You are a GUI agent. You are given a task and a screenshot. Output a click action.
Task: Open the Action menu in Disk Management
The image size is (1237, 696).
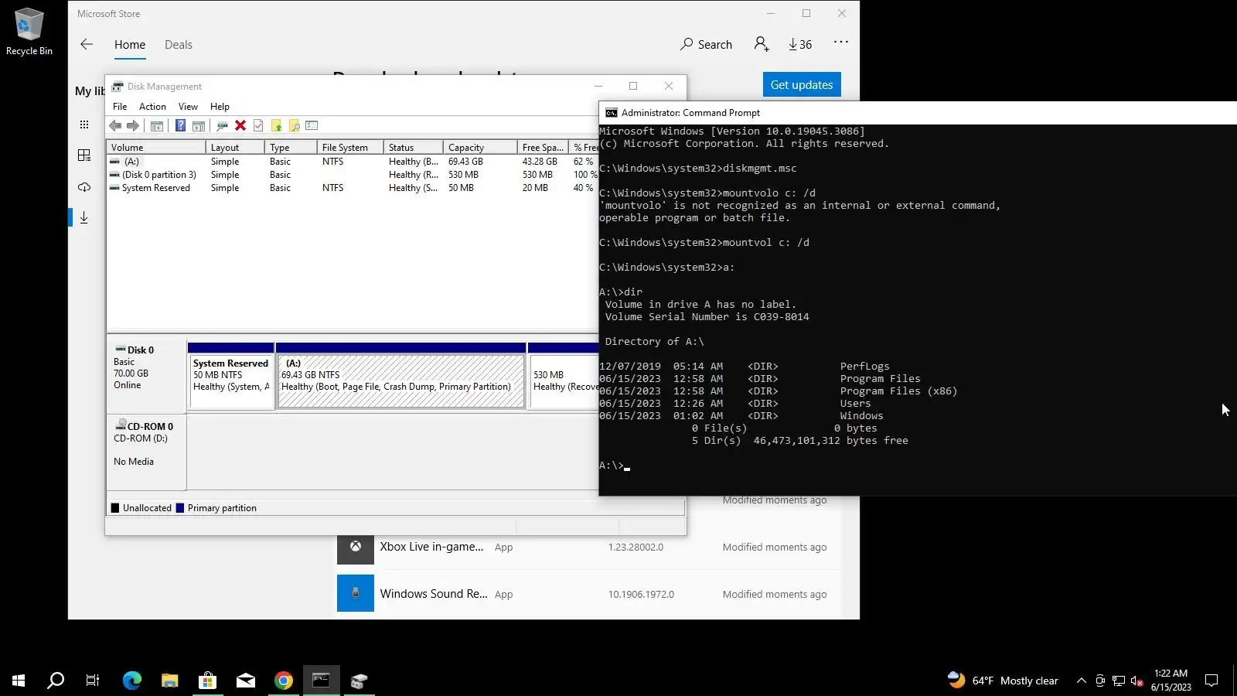point(152,107)
